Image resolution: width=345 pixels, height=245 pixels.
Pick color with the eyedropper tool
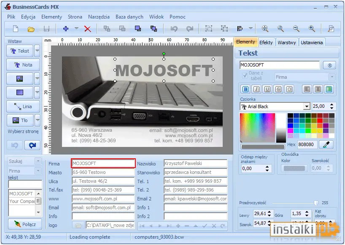click(x=326, y=144)
